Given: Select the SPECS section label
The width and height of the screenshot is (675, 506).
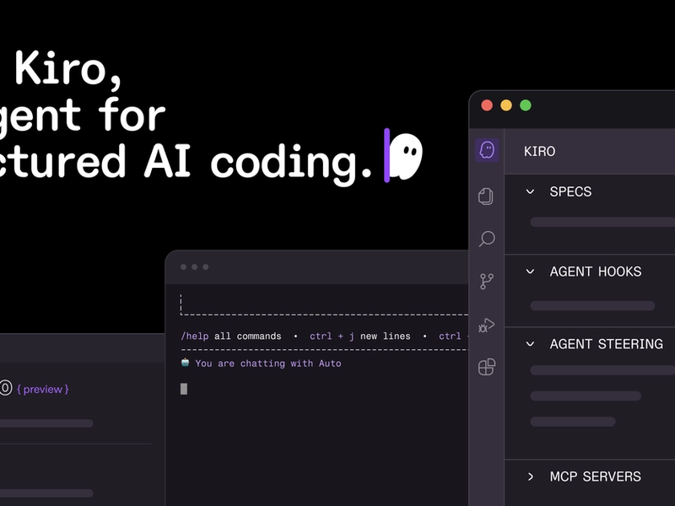Looking at the screenshot, I should [x=570, y=192].
